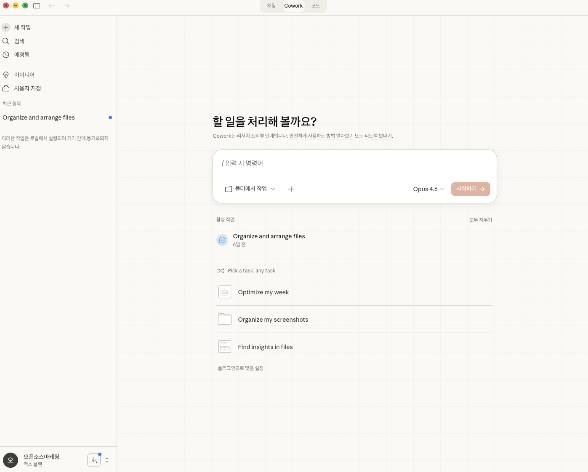
Task: Click the plus icon for new task
Action: coord(6,27)
